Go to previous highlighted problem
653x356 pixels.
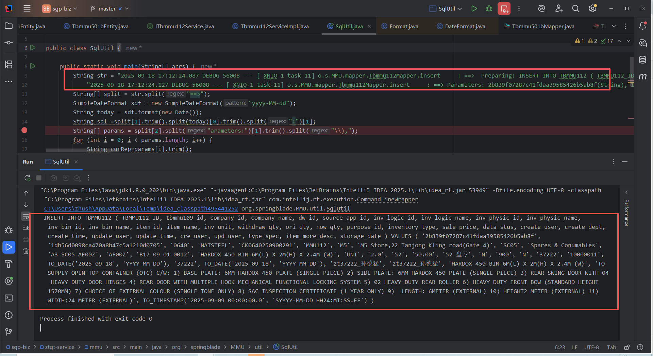(x=619, y=41)
